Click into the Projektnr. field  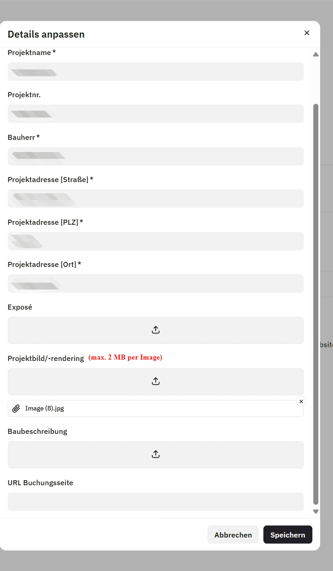coord(156,114)
